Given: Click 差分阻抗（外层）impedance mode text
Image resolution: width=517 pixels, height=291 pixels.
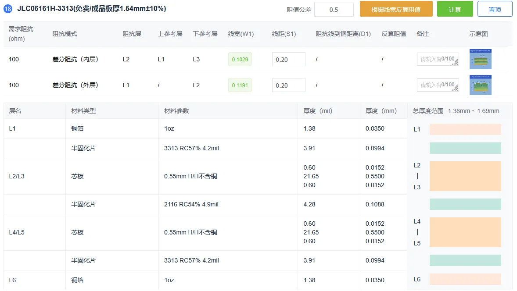Looking at the screenshot, I should 75,85.
